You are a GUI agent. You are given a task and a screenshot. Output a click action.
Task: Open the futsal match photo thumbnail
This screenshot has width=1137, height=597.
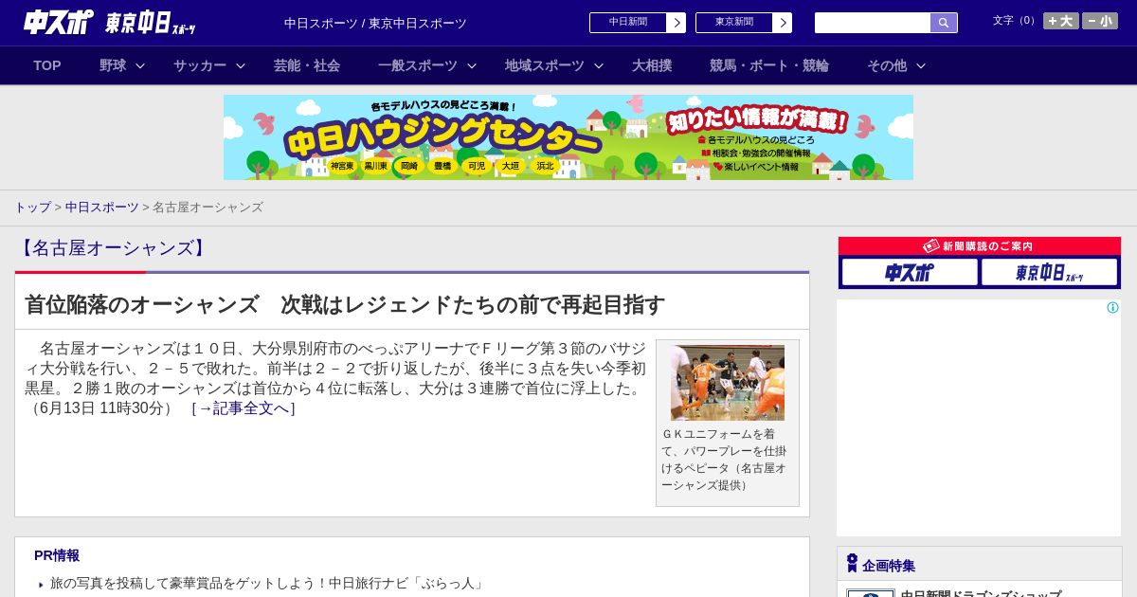click(728, 383)
